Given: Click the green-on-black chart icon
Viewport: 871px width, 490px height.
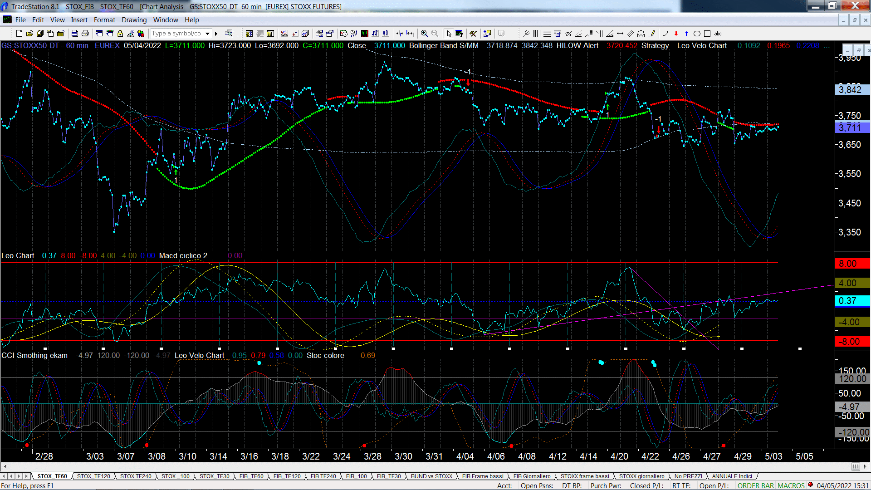Looking at the screenshot, I should click(x=364, y=33).
